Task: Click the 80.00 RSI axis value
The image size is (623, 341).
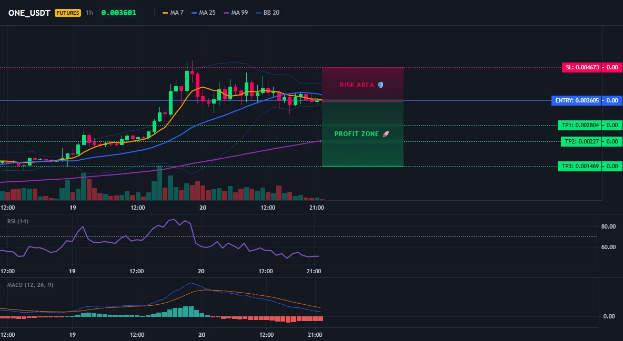Action: click(x=608, y=226)
